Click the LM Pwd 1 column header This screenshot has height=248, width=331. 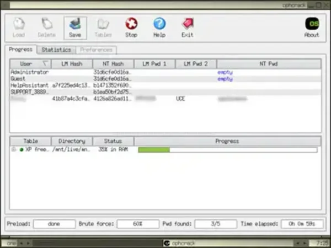tap(154, 64)
